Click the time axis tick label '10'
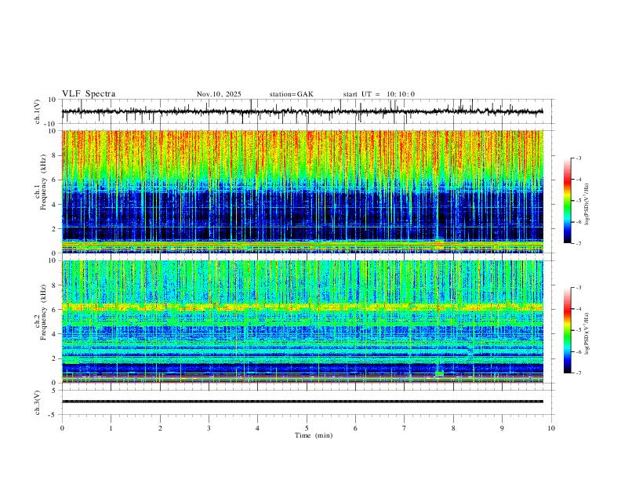Image resolution: width=621 pixels, height=480 pixels. [x=551, y=428]
